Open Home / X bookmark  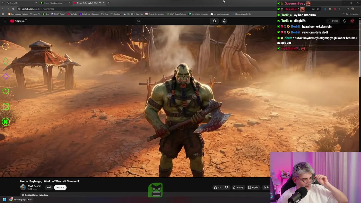[35, 14]
